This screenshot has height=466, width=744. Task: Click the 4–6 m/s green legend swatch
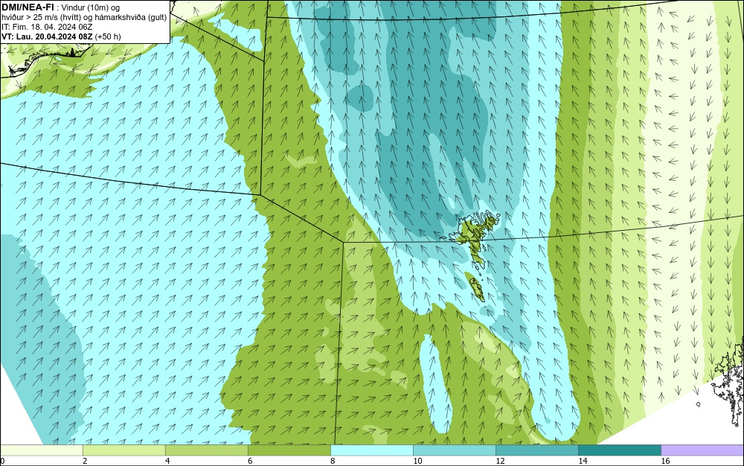click(206, 450)
